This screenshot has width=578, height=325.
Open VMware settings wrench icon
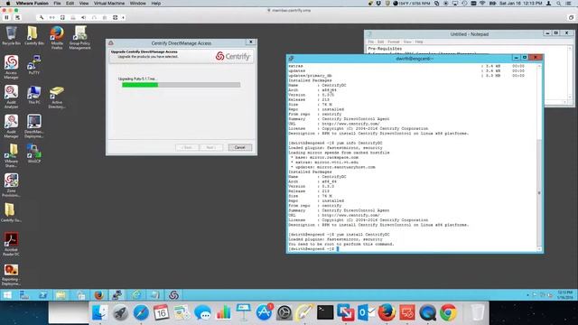pos(42,17)
